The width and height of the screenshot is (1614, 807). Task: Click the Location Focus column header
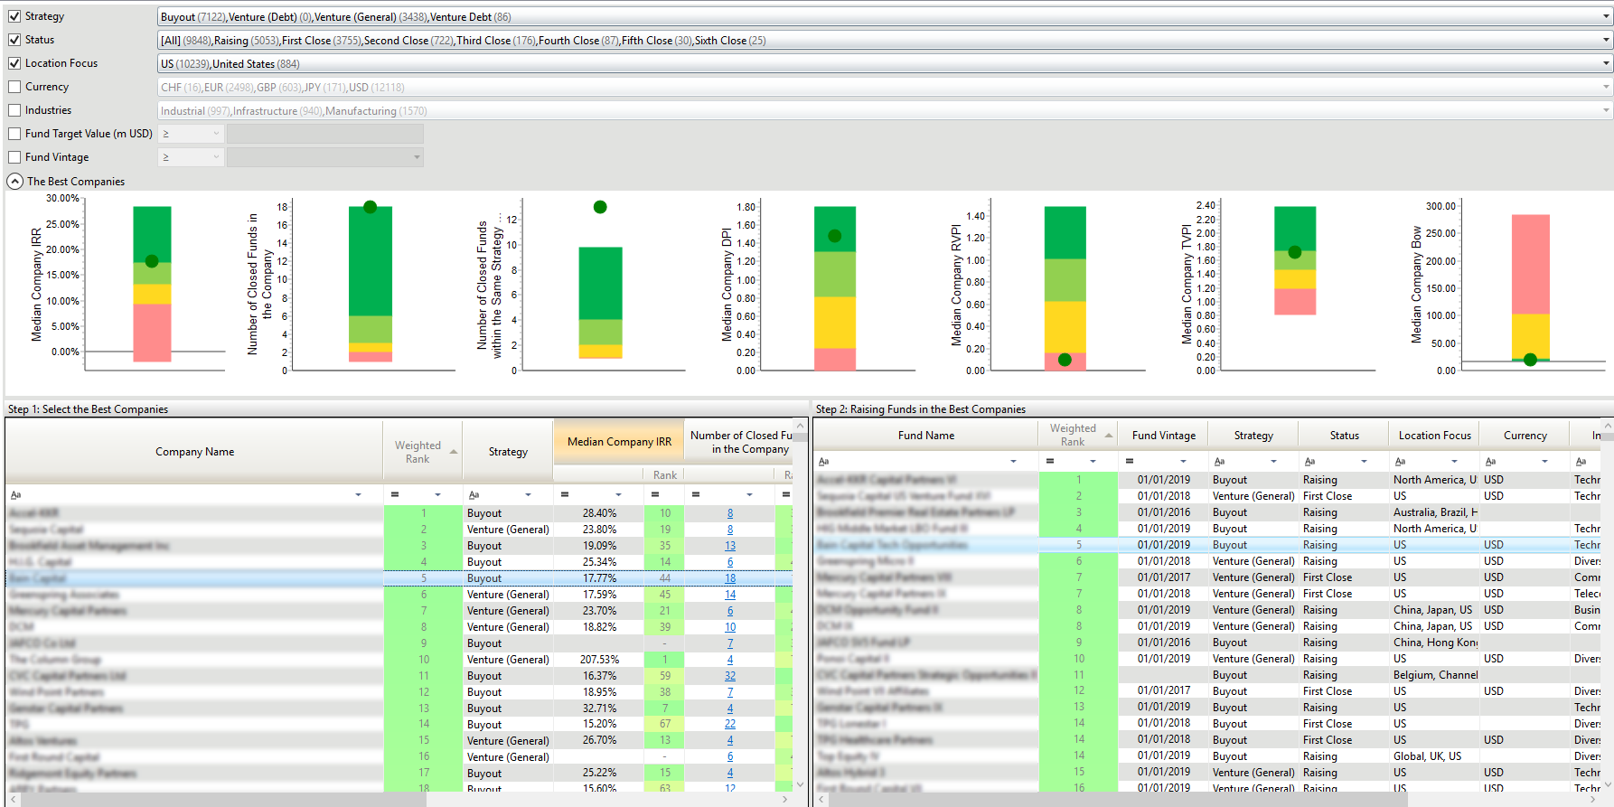pos(1434,436)
